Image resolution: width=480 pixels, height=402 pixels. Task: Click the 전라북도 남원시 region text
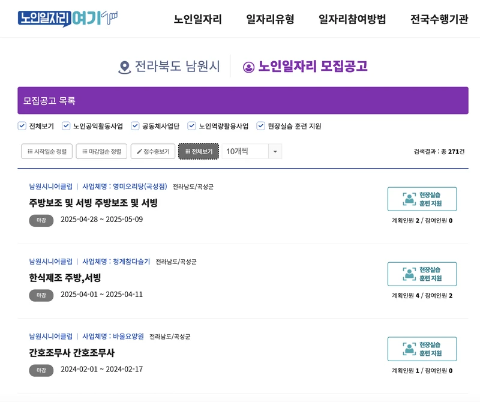(x=177, y=66)
